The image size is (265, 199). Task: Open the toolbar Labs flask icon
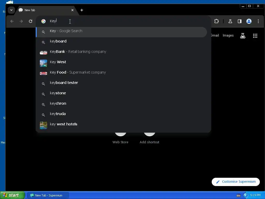[230, 21]
